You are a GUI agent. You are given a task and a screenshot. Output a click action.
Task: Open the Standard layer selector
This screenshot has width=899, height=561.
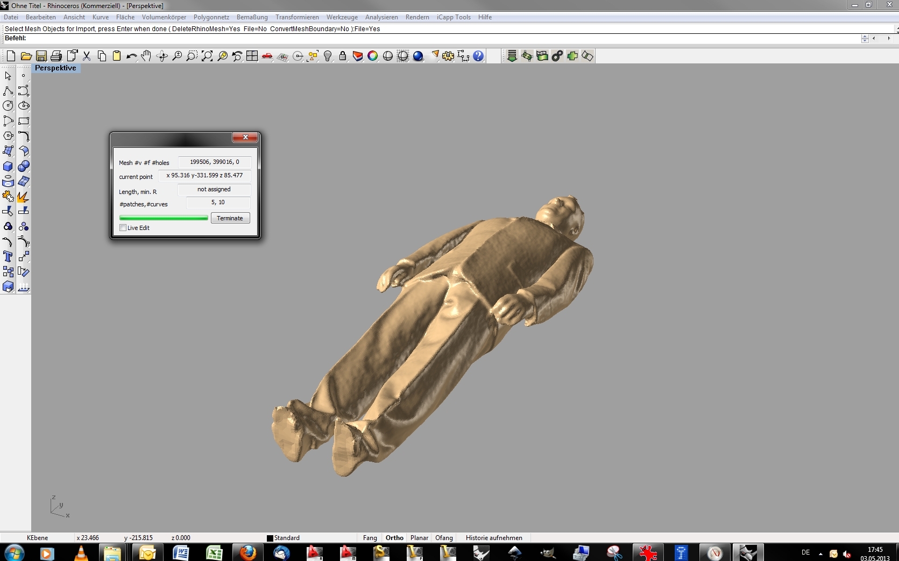[x=286, y=537]
